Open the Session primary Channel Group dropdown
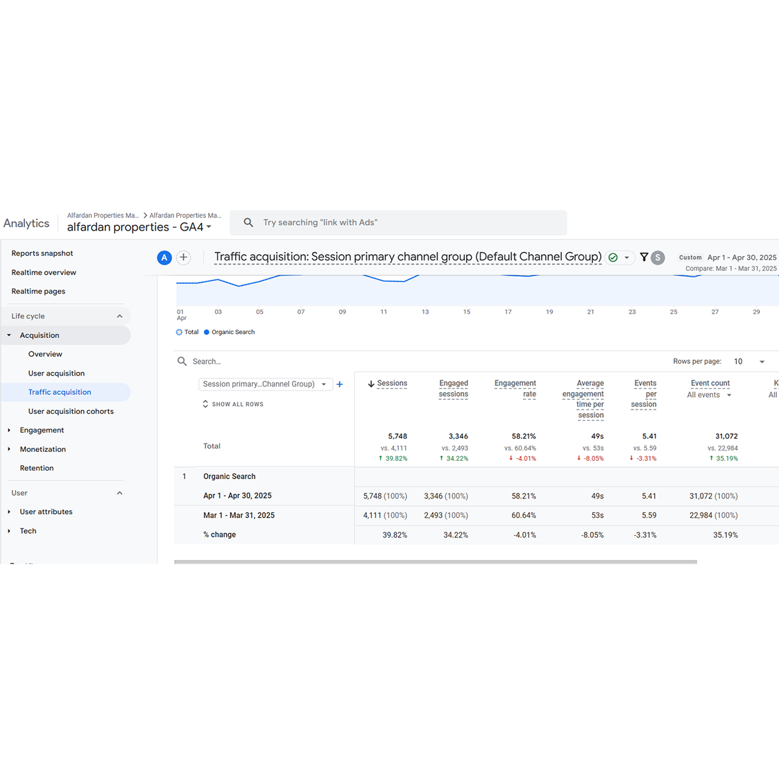 coord(265,384)
